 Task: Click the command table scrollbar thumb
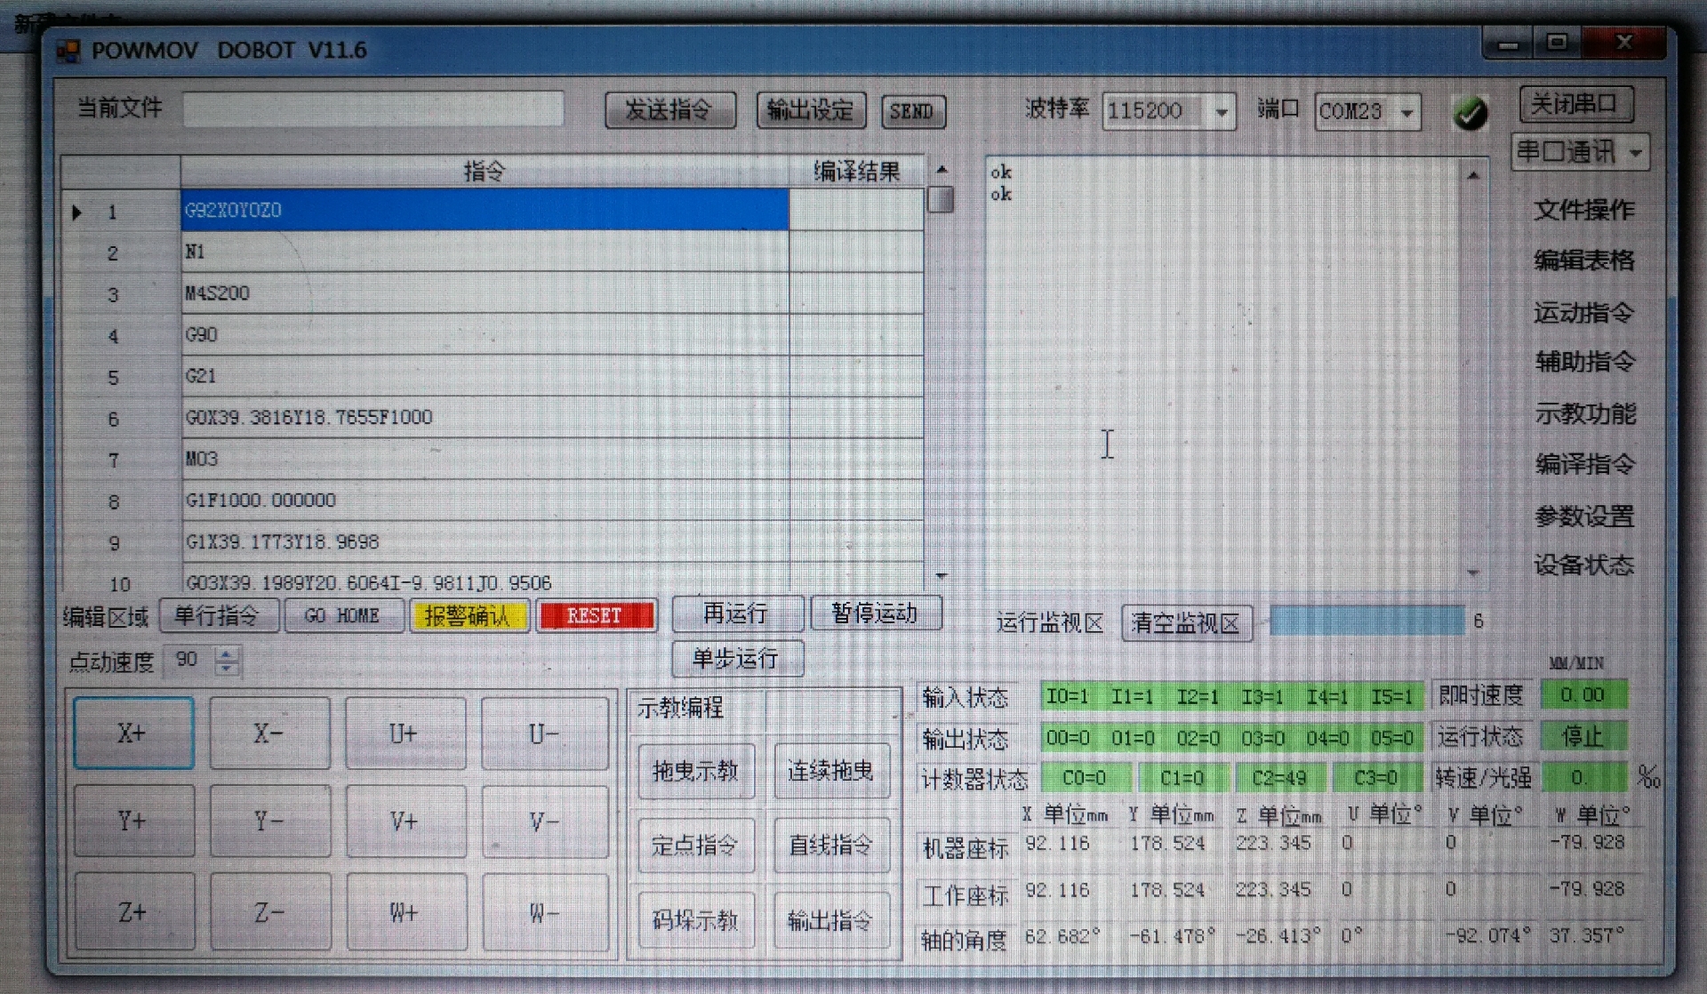pos(940,198)
